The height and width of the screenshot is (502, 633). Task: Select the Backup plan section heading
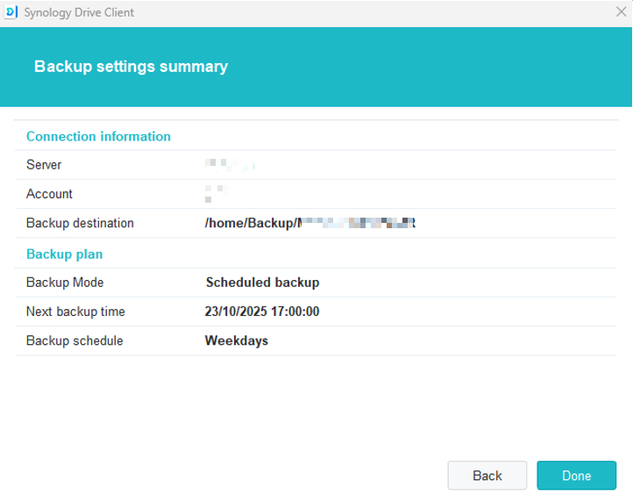click(x=64, y=254)
